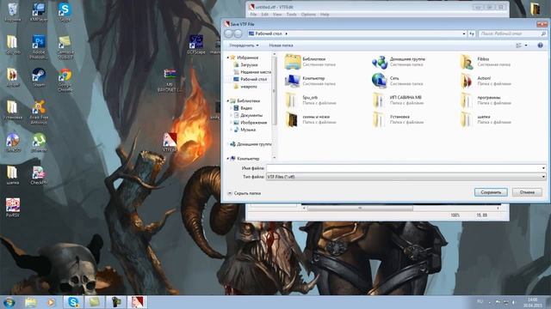Open Windows Explorer from the taskbar
Viewport: 551px width, 309px height.
(x=31, y=301)
